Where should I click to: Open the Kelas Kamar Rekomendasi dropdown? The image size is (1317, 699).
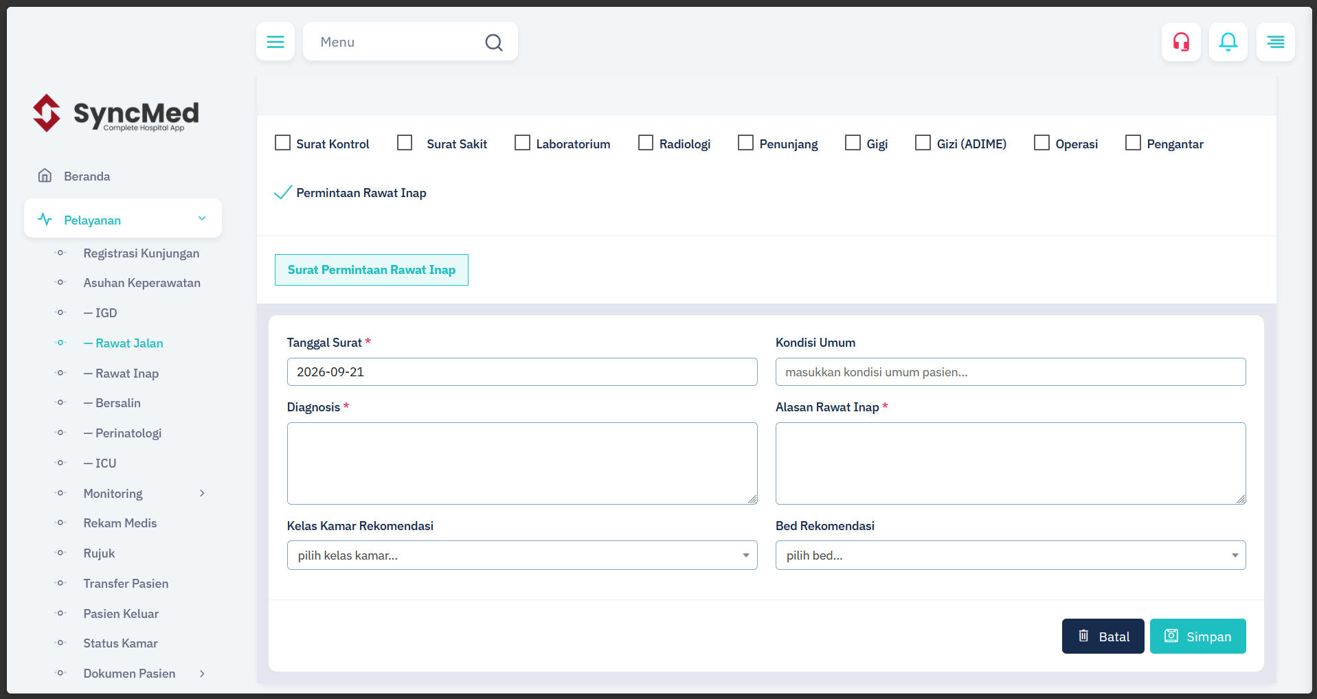click(x=522, y=555)
